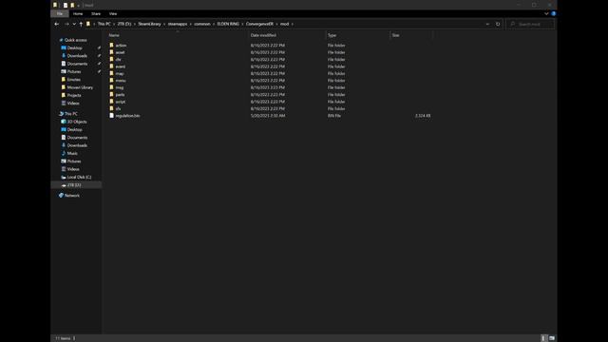The width and height of the screenshot is (608, 342).
Task: Select the asset folder icon
Action: (x=112, y=52)
